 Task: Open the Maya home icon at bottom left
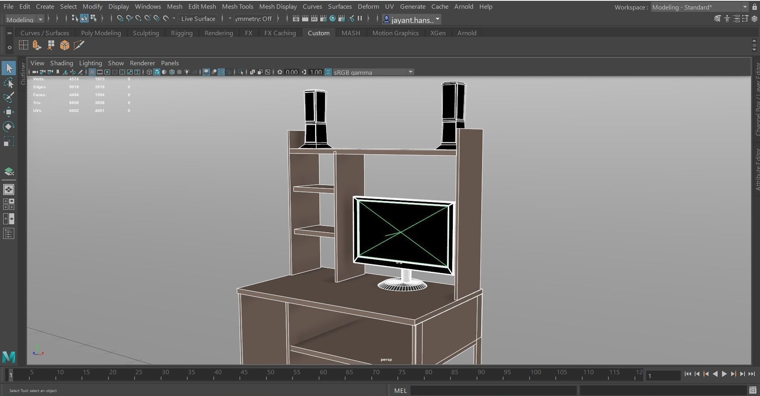[9, 356]
